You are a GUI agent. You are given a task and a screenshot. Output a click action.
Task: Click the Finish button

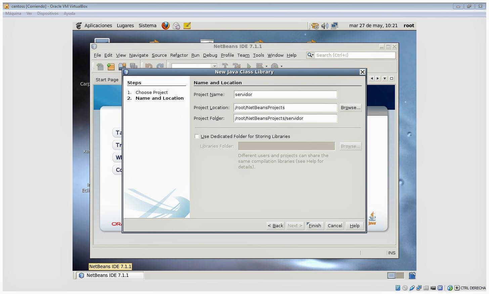pos(314,226)
